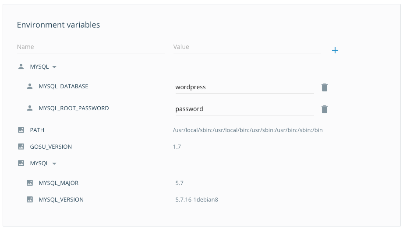Focus the Name input field
The height and width of the screenshot is (230, 403).
91,47
